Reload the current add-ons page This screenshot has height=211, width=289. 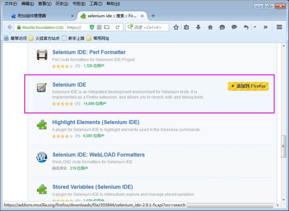click(117, 27)
